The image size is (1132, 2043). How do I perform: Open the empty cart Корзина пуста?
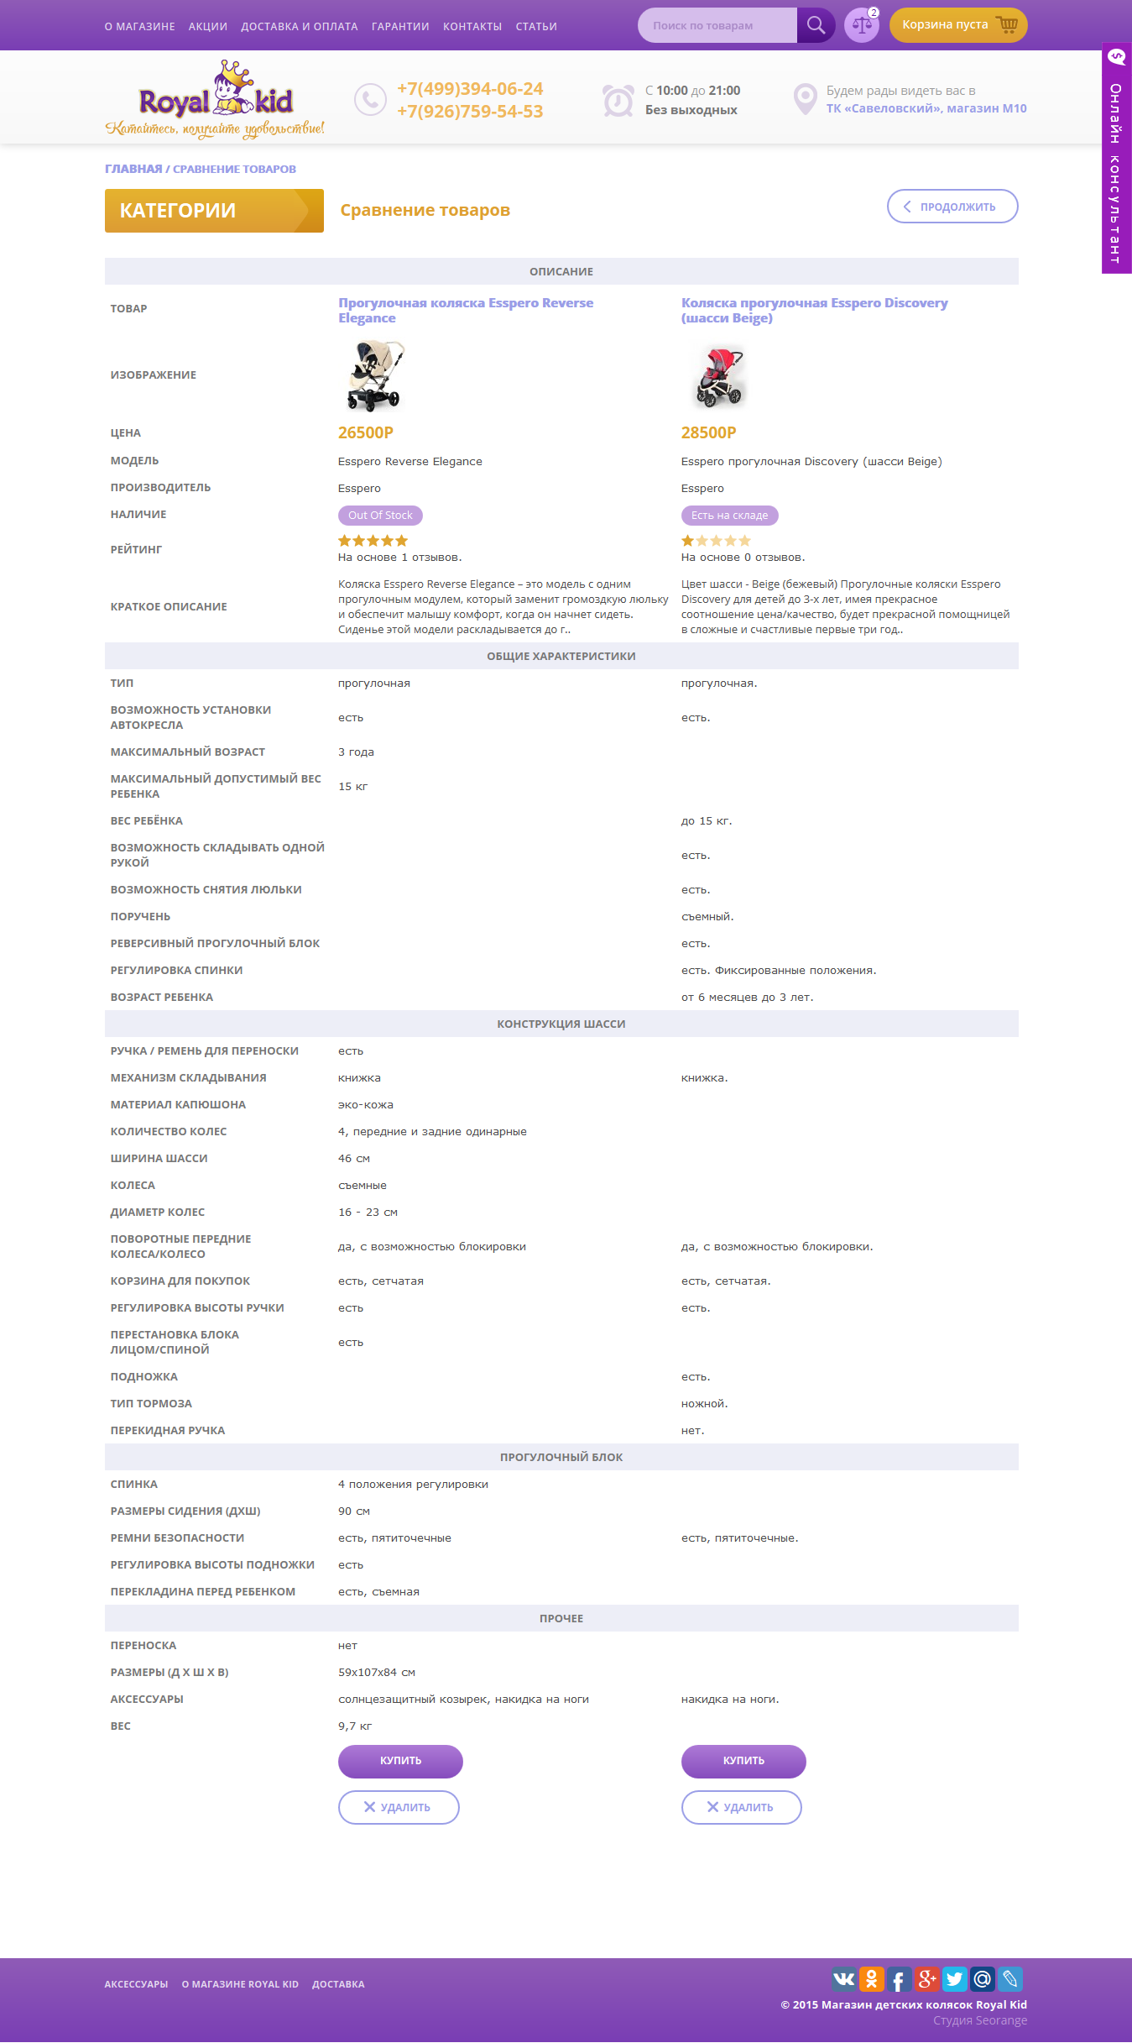click(x=958, y=25)
